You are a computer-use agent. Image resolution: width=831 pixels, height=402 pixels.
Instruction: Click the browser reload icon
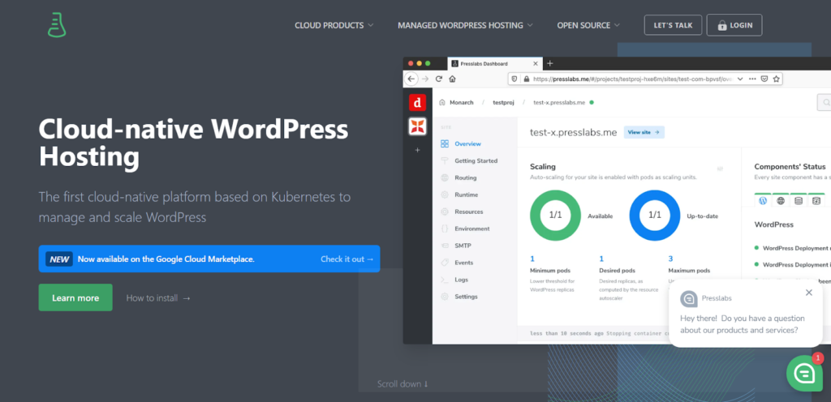coord(439,79)
